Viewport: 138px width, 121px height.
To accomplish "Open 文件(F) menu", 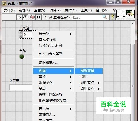I will (x=9, y=10).
